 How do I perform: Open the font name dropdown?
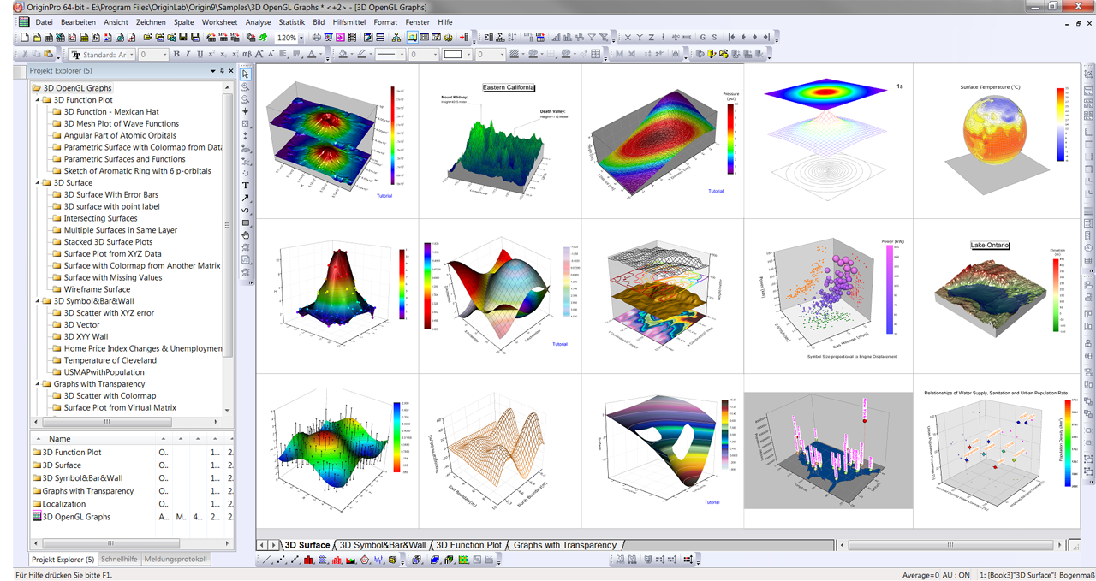click(x=132, y=54)
